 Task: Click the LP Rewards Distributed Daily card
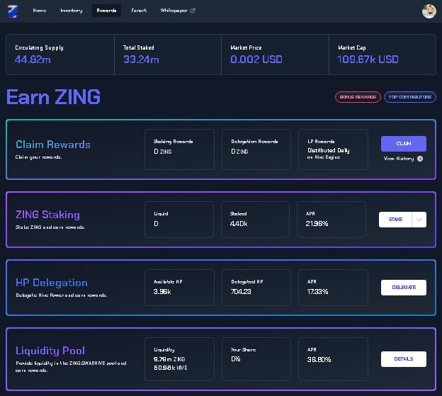click(x=333, y=149)
